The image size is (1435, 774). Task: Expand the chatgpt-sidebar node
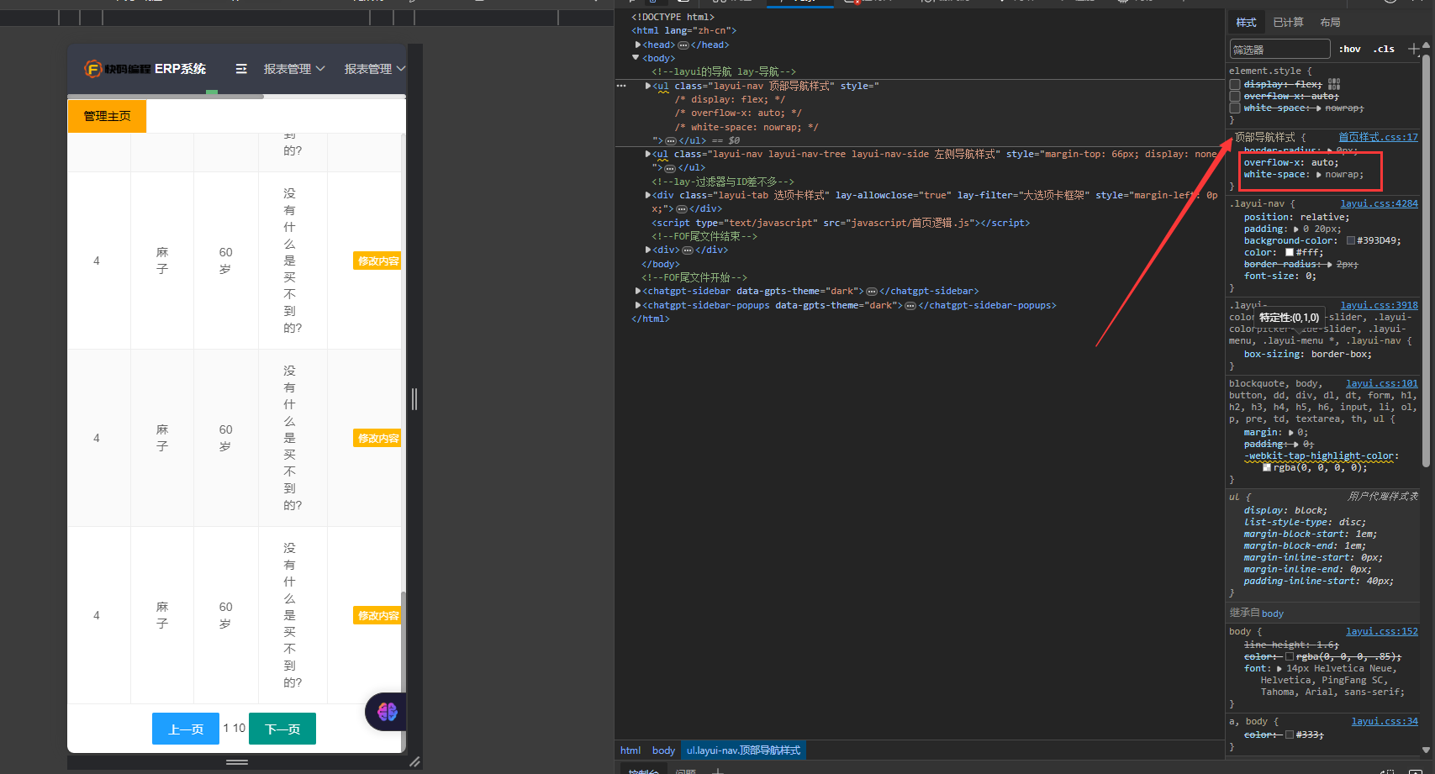[638, 292]
